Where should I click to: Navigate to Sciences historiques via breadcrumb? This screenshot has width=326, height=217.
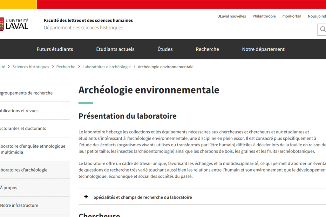coord(30,66)
